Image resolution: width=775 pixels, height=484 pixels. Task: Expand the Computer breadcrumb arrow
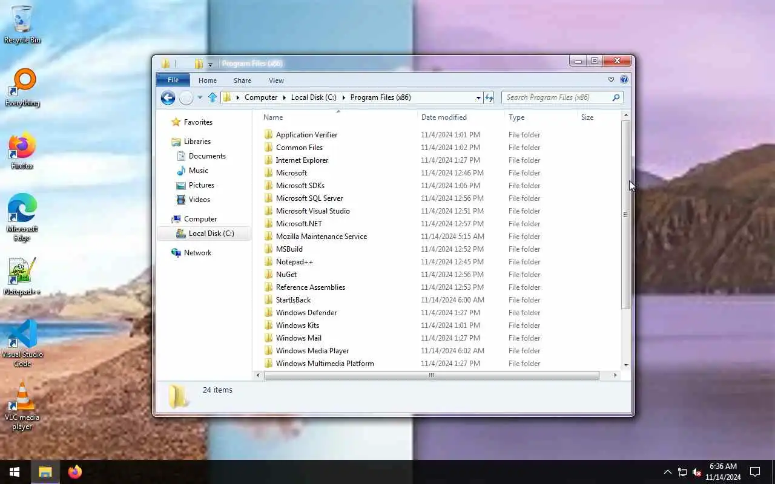(x=283, y=97)
